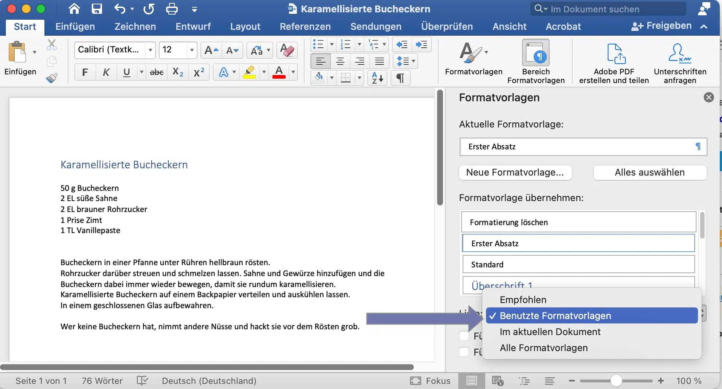Viewport: 722px width, 389px height.
Task: Click the Home icon in title bar
Action: tap(74, 9)
